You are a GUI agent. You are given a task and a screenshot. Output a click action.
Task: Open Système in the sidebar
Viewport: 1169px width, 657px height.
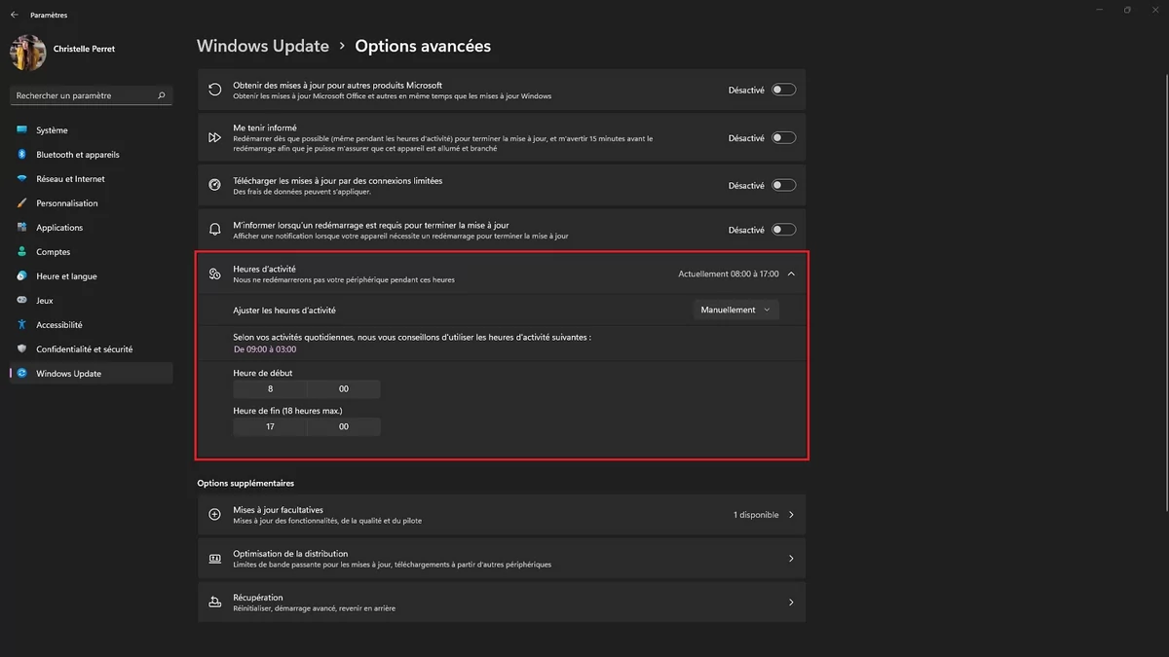click(x=92, y=130)
